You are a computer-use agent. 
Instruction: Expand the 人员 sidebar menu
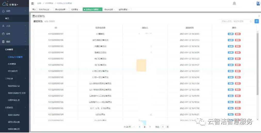coord(14,26)
